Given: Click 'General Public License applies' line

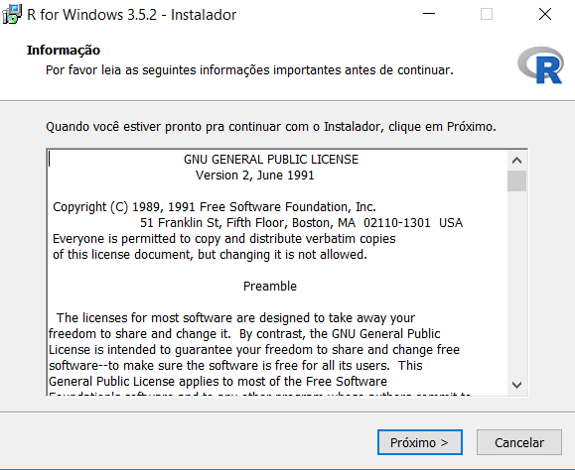Looking at the screenshot, I should tap(217, 382).
